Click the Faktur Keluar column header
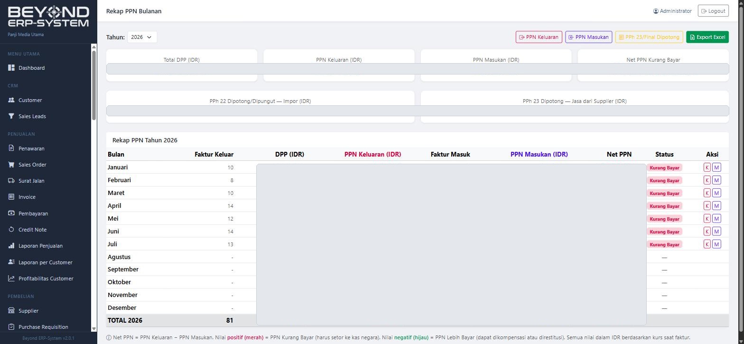Viewport: 744px width, 344px height. tap(214, 154)
